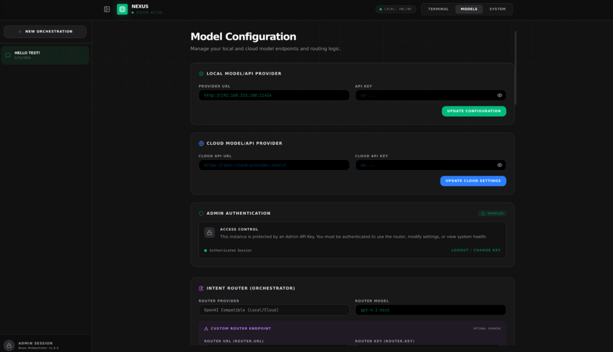Viewport: 613px width, 352px height.
Task: Focus the Provider URL input field
Action: [x=274, y=95]
